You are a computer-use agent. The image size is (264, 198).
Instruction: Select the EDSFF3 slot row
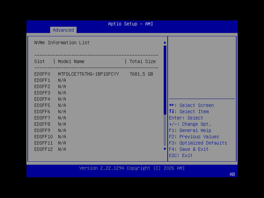(x=50, y=93)
